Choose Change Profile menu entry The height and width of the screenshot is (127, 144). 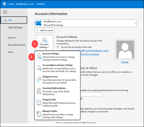click(x=57, y=103)
